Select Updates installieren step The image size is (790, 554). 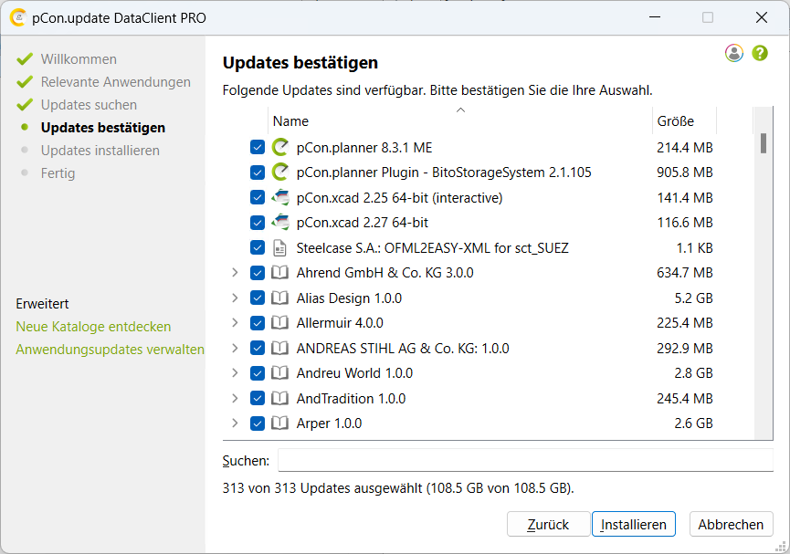tap(100, 150)
